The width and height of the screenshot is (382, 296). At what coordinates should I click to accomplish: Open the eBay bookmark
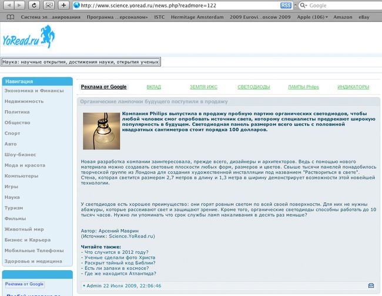[x=364, y=17]
